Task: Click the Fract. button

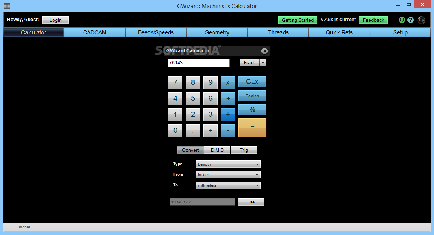Action: pos(249,63)
